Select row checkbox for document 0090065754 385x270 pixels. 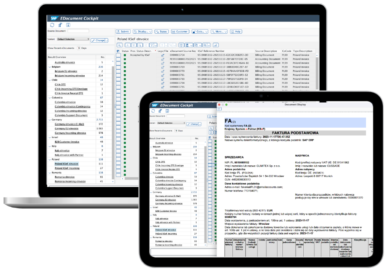tap(118, 55)
